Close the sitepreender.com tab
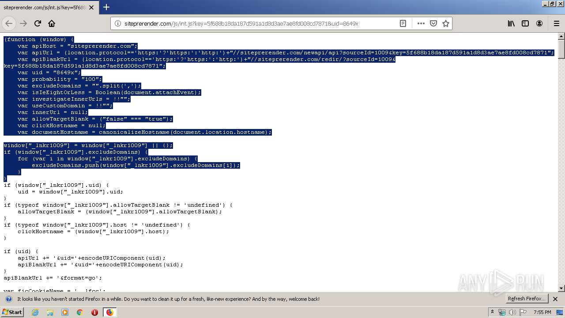Image resolution: width=565 pixels, height=318 pixels. coord(91,8)
